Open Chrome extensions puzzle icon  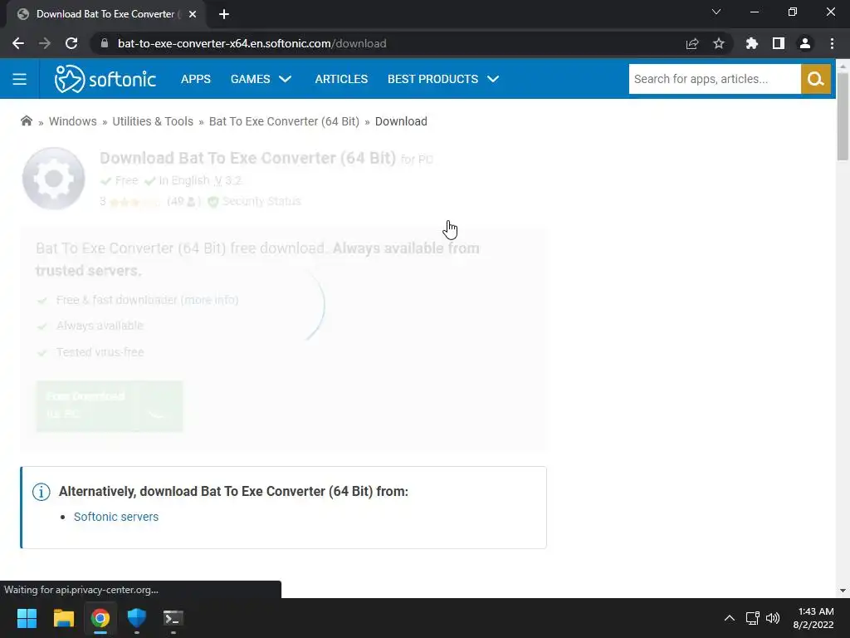(x=751, y=43)
